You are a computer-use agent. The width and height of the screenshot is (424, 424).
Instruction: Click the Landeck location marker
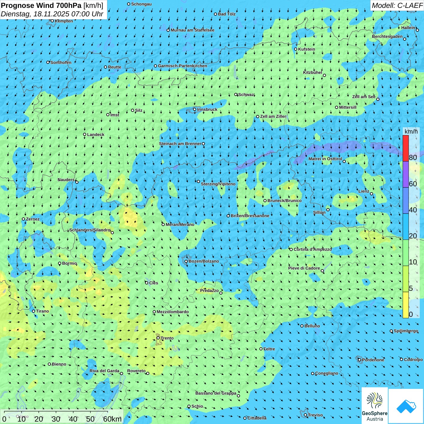click(x=85, y=134)
